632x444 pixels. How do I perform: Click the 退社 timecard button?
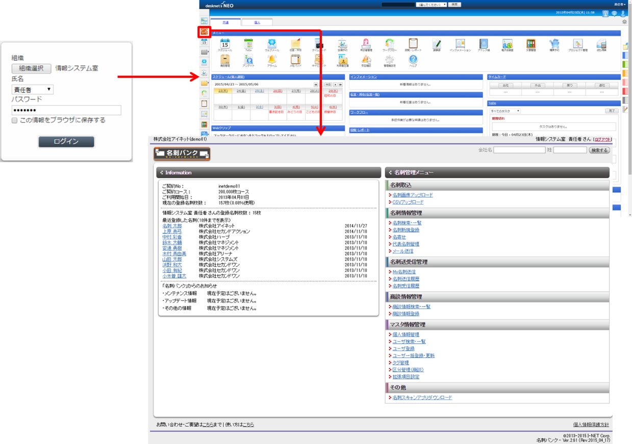[602, 86]
